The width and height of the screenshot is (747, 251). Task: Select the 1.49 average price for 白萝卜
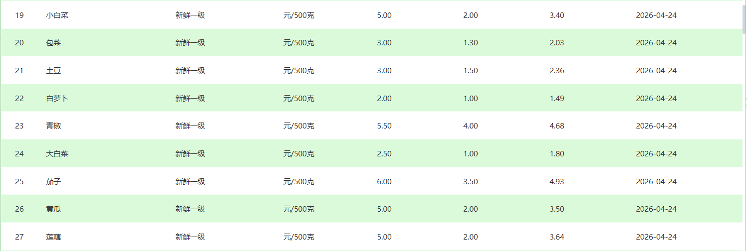(556, 99)
